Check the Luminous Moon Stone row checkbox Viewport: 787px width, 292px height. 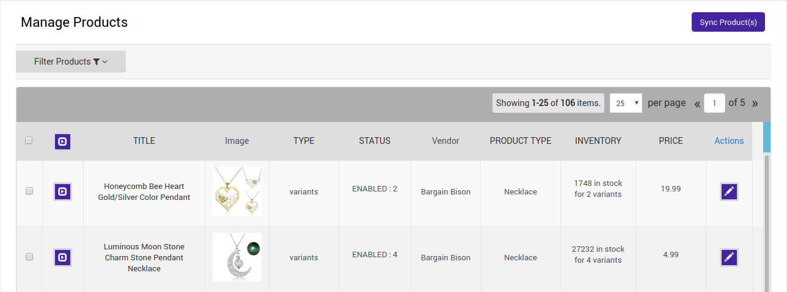pos(29,257)
